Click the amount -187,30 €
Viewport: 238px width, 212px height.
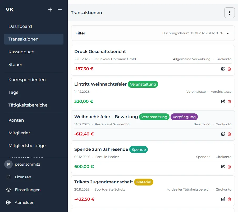click(x=84, y=69)
